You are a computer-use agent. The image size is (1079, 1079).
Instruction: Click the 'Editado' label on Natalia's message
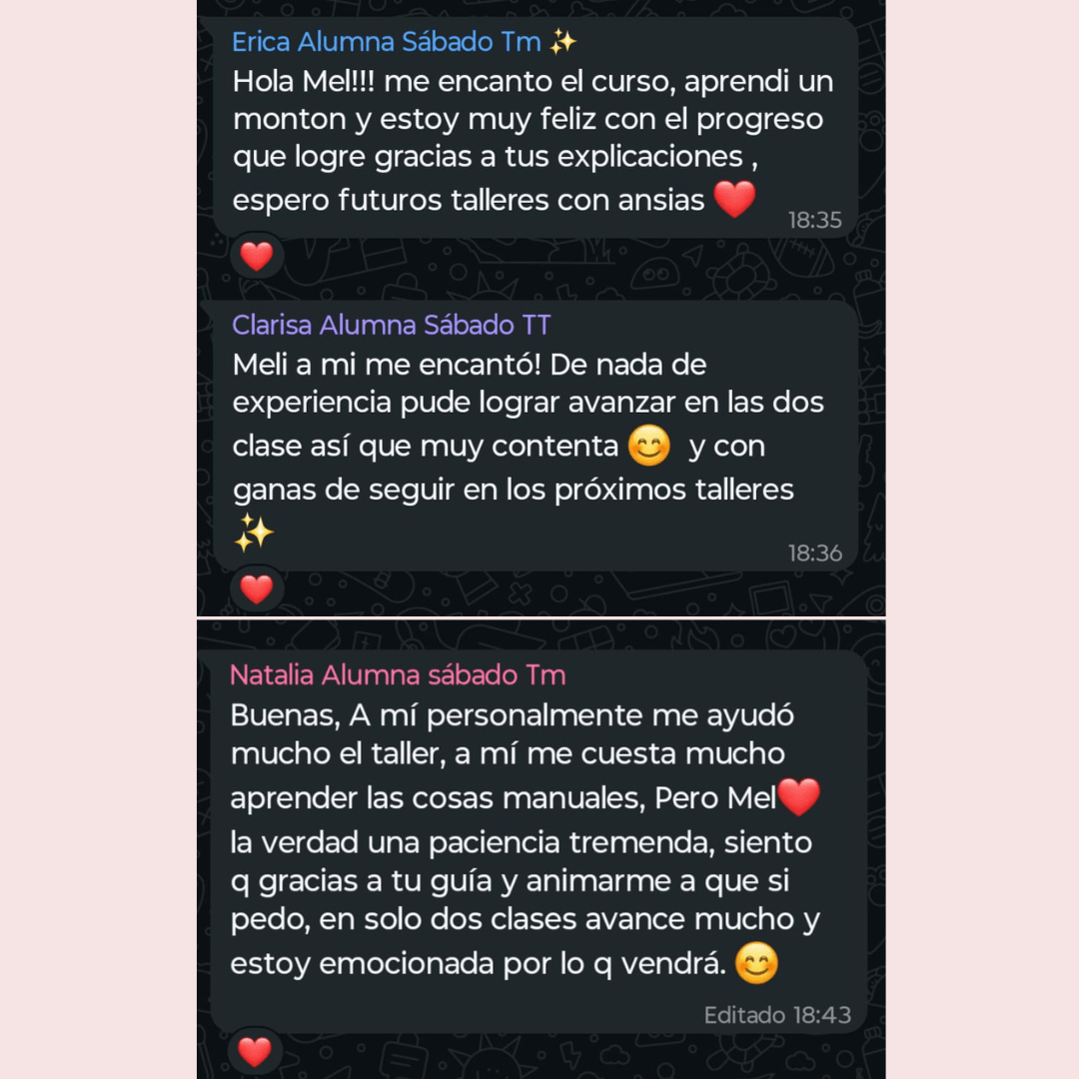tap(744, 1015)
